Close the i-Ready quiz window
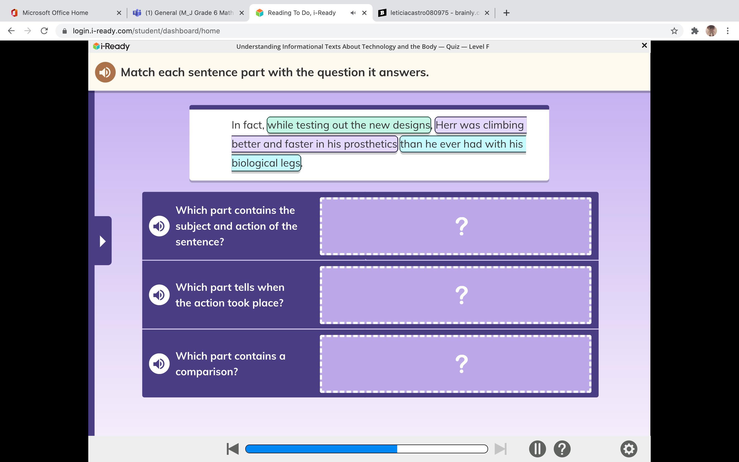739x462 pixels. 644,45
